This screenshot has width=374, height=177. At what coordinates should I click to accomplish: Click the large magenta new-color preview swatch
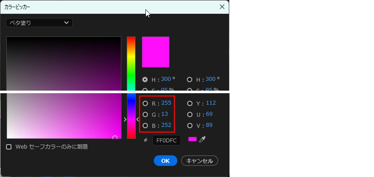tap(156, 52)
